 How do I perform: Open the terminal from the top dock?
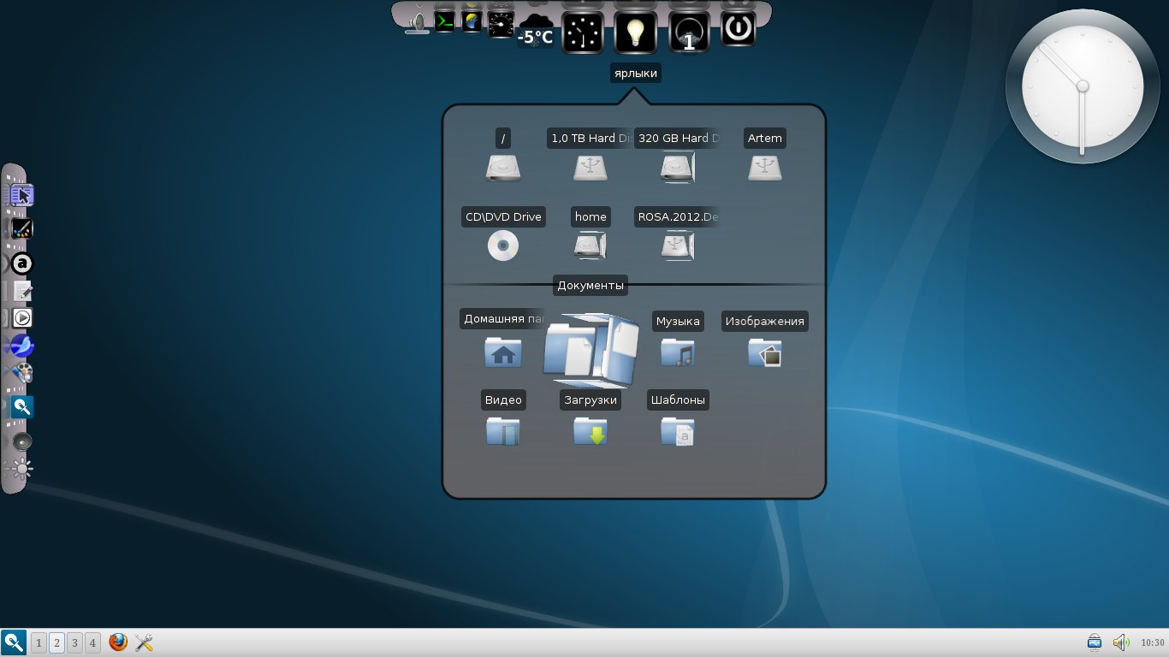point(444,21)
